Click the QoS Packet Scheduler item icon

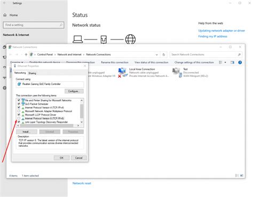point(23,104)
